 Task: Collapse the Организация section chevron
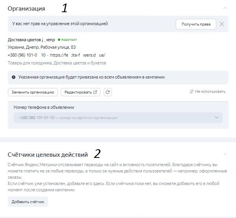click(x=225, y=8)
